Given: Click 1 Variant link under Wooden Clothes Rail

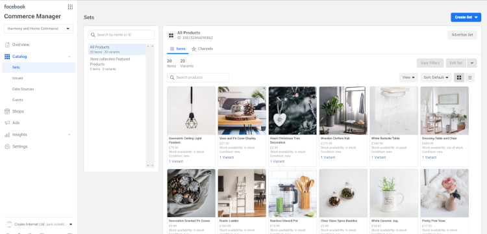Looking at the screenshot, I should 328,157.
